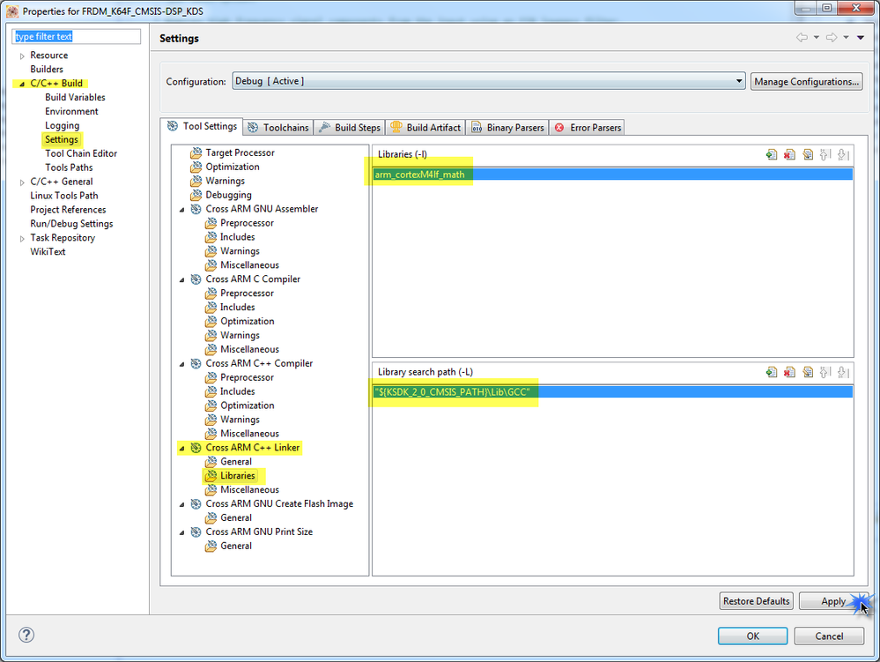Expand the Task Repository tree node

(x=22, y=238)
